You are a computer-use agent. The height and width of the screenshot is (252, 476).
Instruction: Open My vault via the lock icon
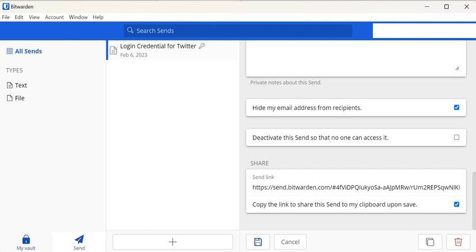click(26, 239)
